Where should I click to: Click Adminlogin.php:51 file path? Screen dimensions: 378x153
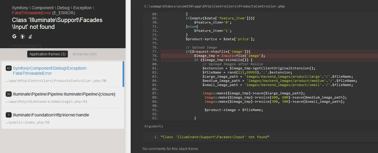[46, 102]
